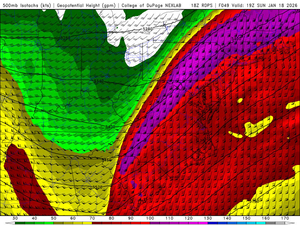Select the first purple legend swatch at 100
The image size is (300, 225).
tap(155, 223)
